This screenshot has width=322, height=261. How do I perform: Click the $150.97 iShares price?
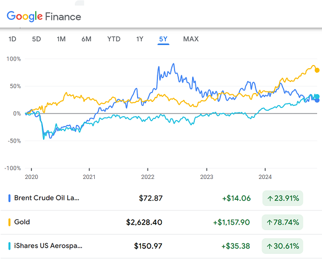pos(148,246)
